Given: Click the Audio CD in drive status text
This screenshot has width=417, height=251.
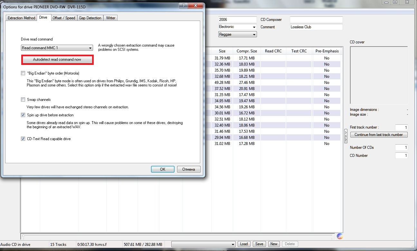Looking at the screenshot, I should coord(15,245).
